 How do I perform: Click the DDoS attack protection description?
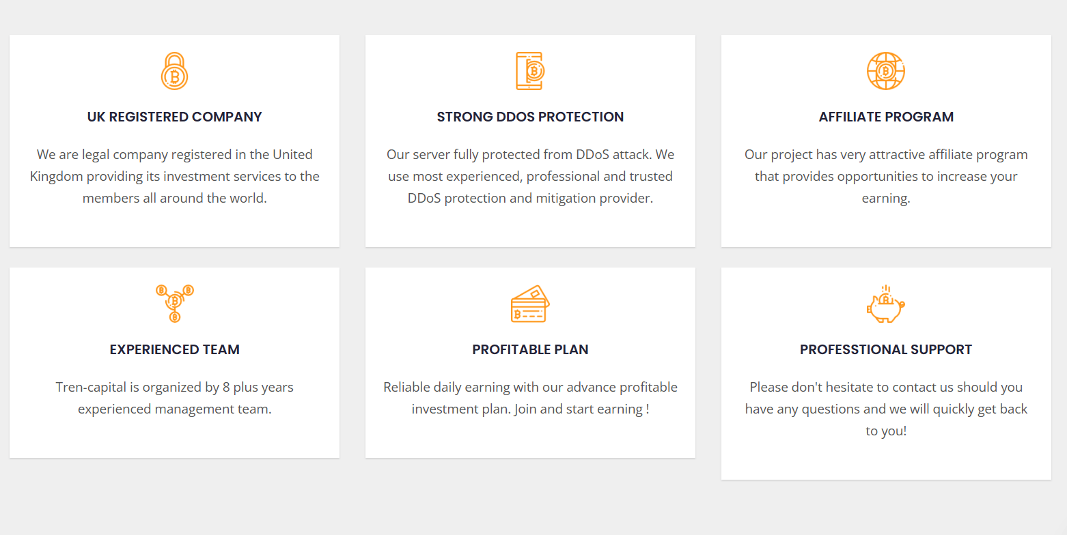tap(530, 176)
